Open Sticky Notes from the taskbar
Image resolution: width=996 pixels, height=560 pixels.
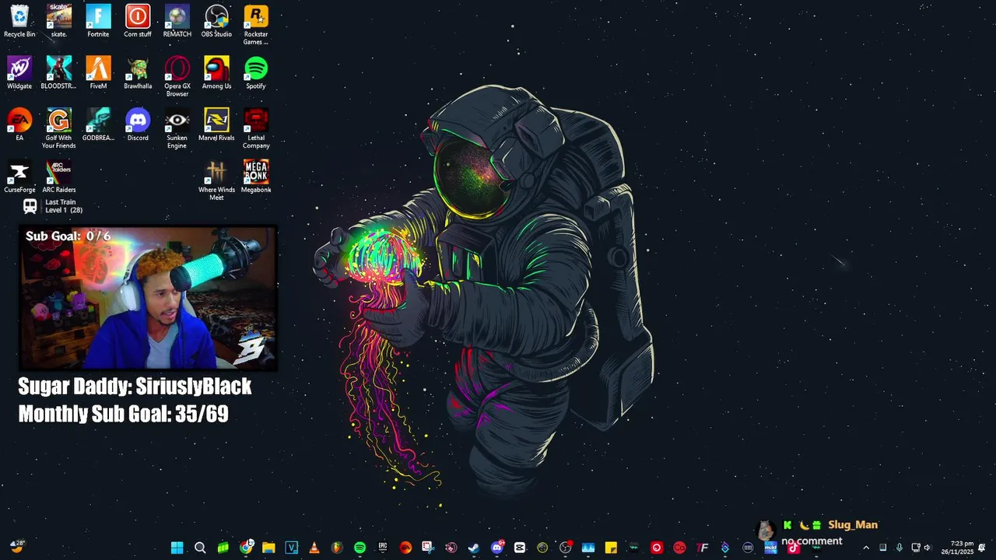(611, 548)
